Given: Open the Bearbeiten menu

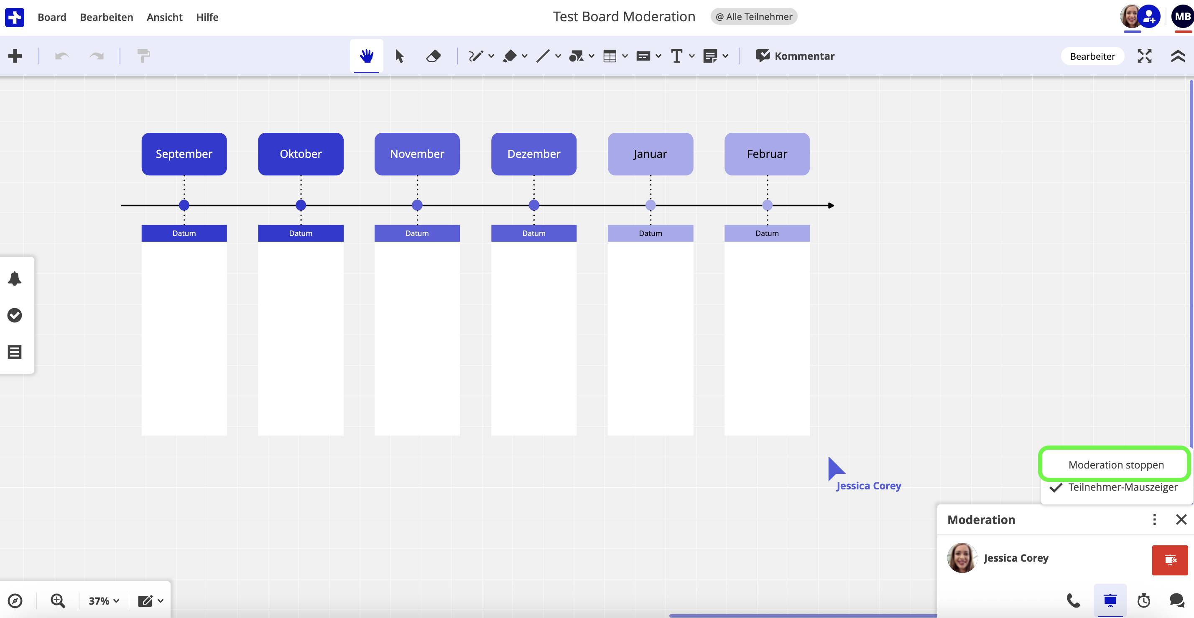Looking at the screenshot, I should tap(106, 17).
